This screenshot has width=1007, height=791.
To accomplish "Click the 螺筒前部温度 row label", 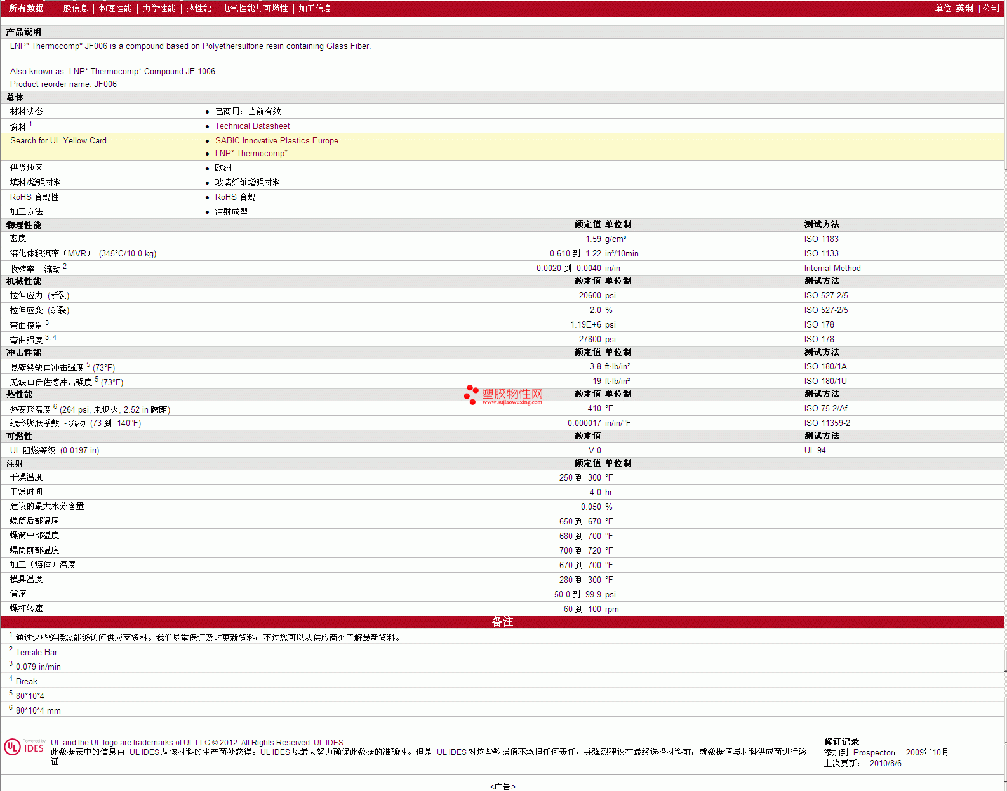I will coord(34,550).
